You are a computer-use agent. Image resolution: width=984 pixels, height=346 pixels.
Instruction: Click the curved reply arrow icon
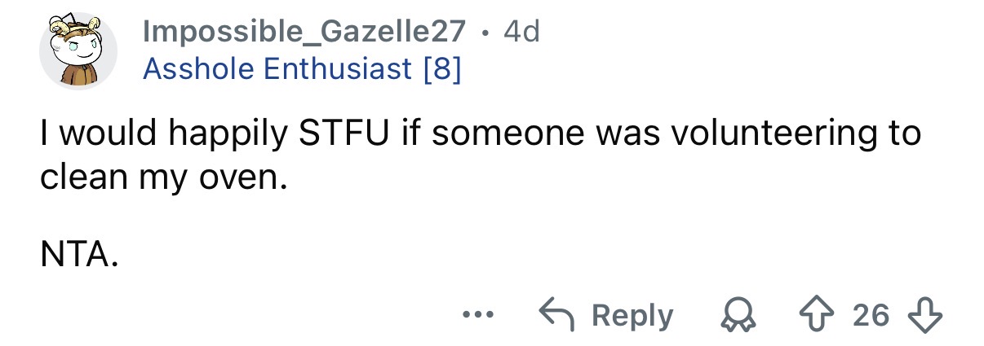pos(556,315)
